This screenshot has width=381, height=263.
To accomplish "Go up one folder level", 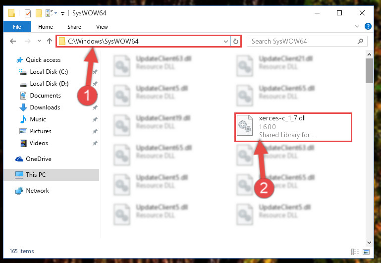I will click(50, 41).
